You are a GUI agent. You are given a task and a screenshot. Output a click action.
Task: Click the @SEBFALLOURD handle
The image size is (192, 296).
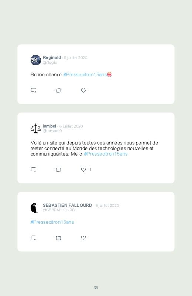click(59, 210)
